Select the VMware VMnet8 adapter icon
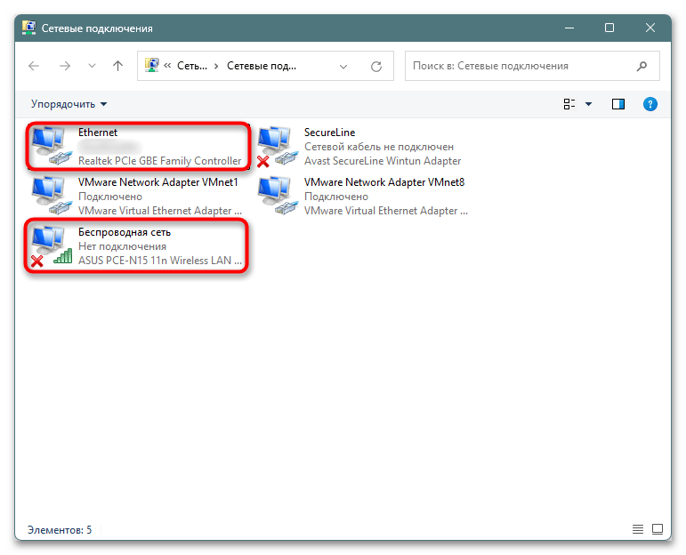Viewport: 686px width, 555px height. [x=278, y=196]
